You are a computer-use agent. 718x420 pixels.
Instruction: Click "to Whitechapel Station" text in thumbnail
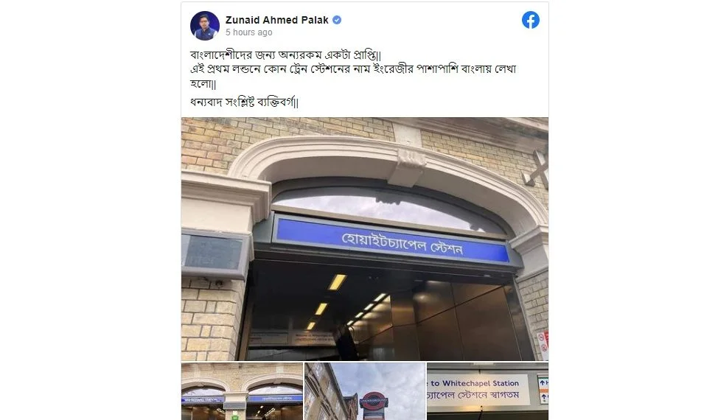[x=475, y=383]
